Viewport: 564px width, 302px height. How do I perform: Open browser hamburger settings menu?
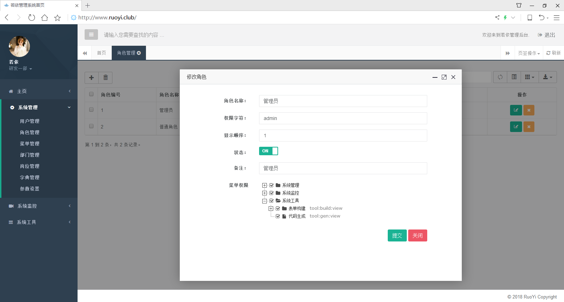(557, 18)
